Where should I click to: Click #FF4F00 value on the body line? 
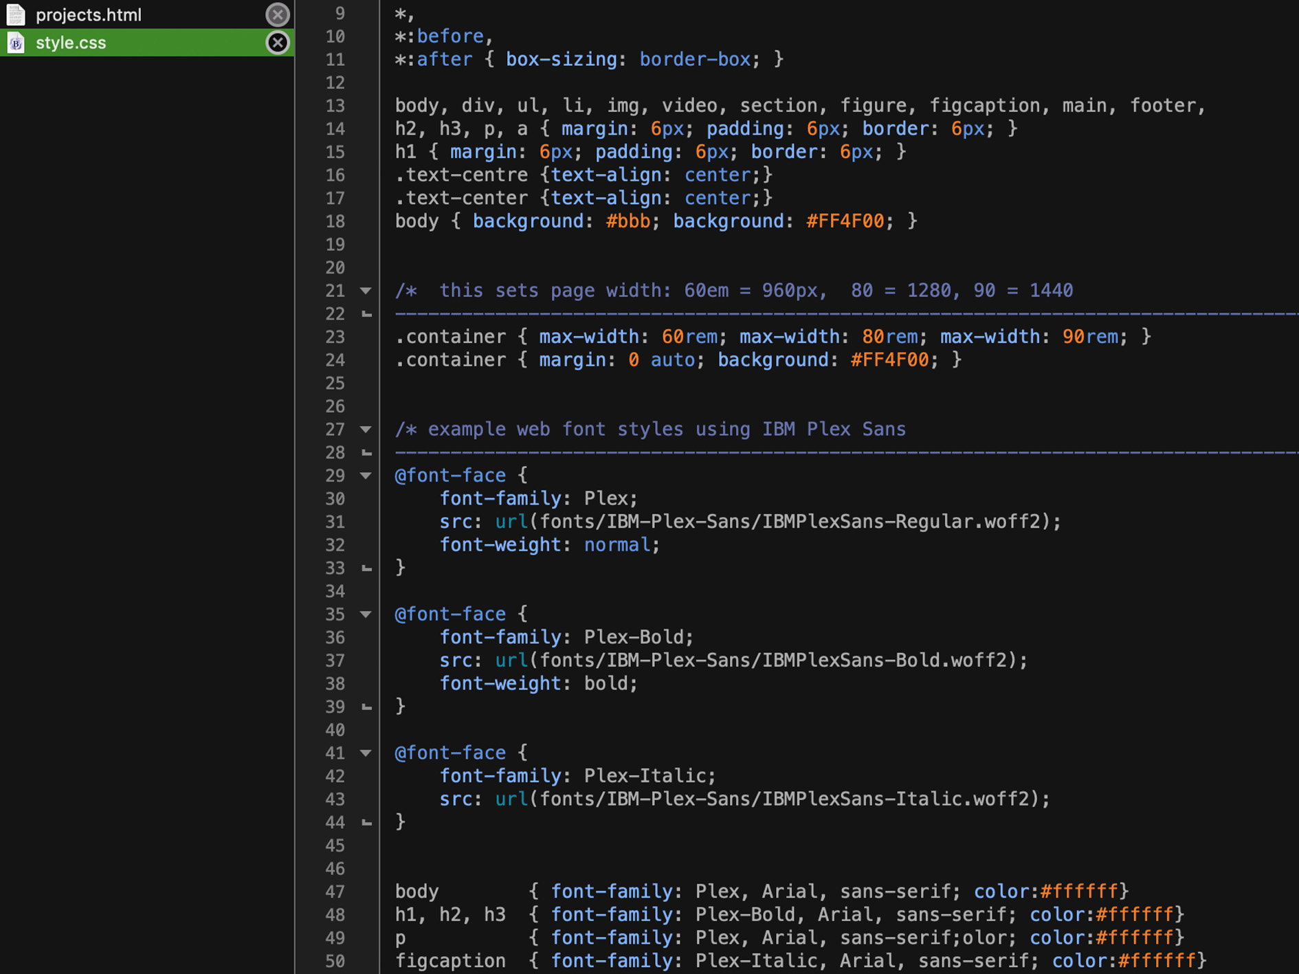[845, 221]
